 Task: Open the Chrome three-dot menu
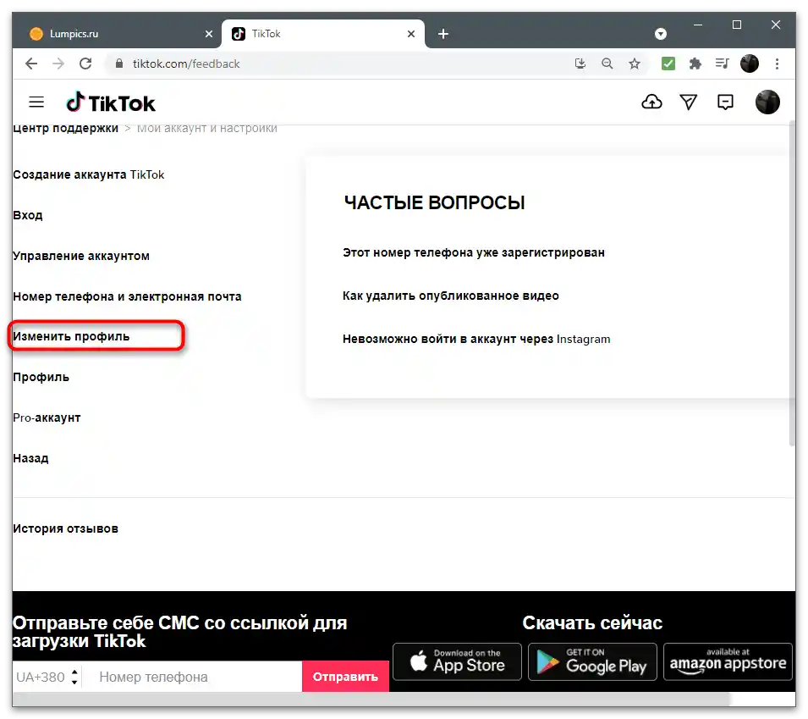[x=777, y=64]
